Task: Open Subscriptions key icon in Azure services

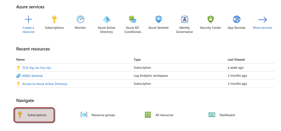Action: pyautogui.click(x=54, y=20)
